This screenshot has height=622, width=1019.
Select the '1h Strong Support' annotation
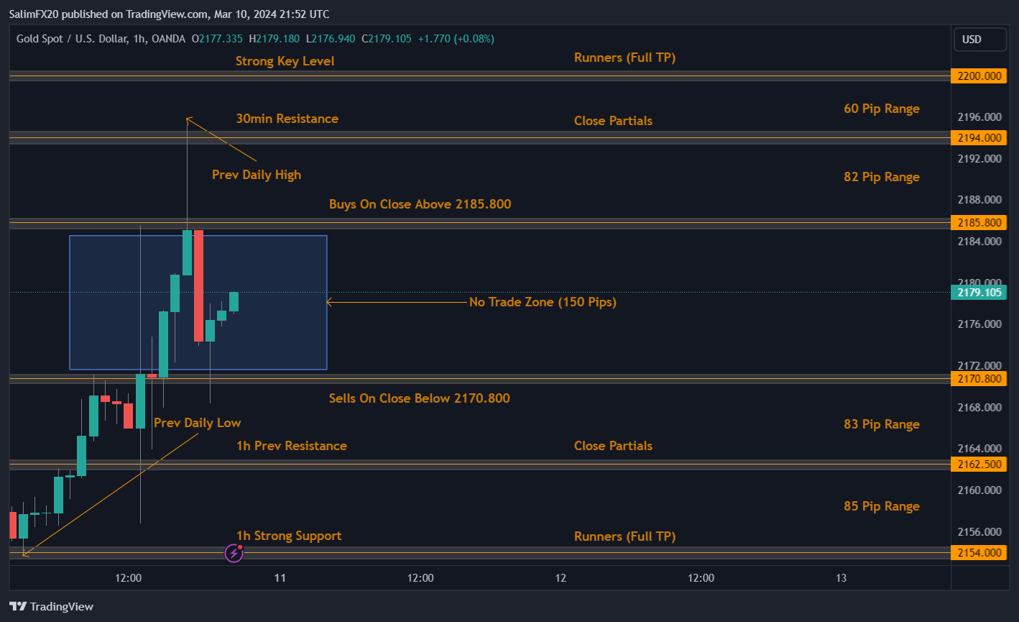(x=290, y=536)
